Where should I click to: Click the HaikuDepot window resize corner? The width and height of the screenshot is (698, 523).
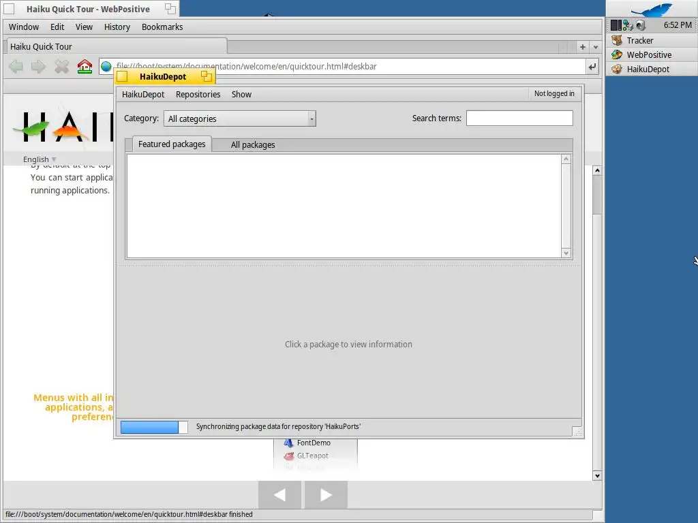[x=577, y=432]
